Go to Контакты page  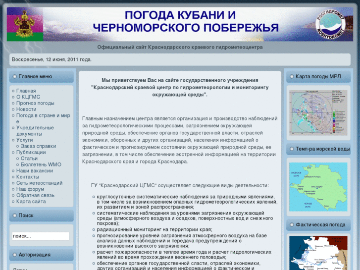[x=28, y=177]
